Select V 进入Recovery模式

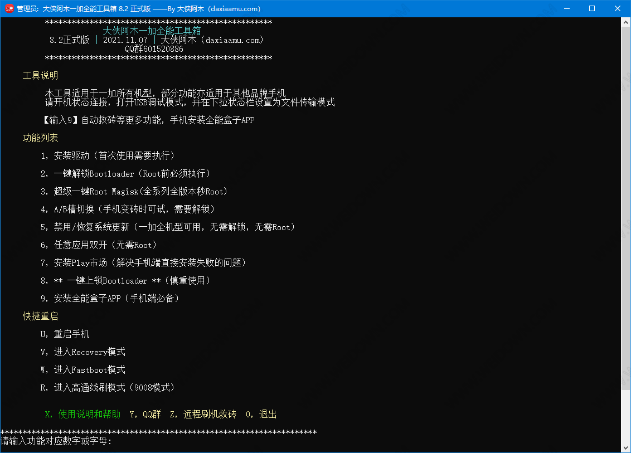tap(84, 352)
